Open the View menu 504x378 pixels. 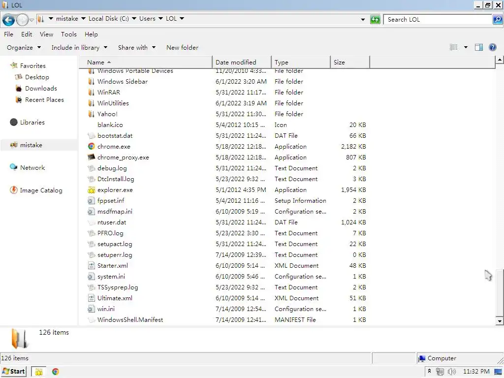47,34
